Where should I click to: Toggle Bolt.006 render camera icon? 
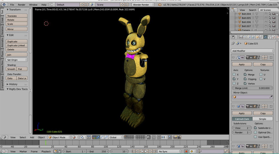pyautogui.click(x=274, y=22)
